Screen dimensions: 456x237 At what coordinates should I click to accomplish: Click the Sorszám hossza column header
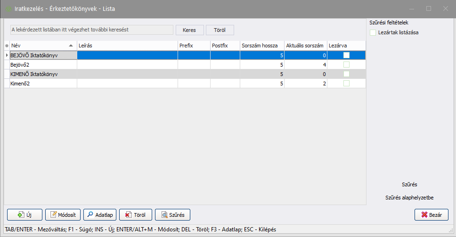coord(262,46)
